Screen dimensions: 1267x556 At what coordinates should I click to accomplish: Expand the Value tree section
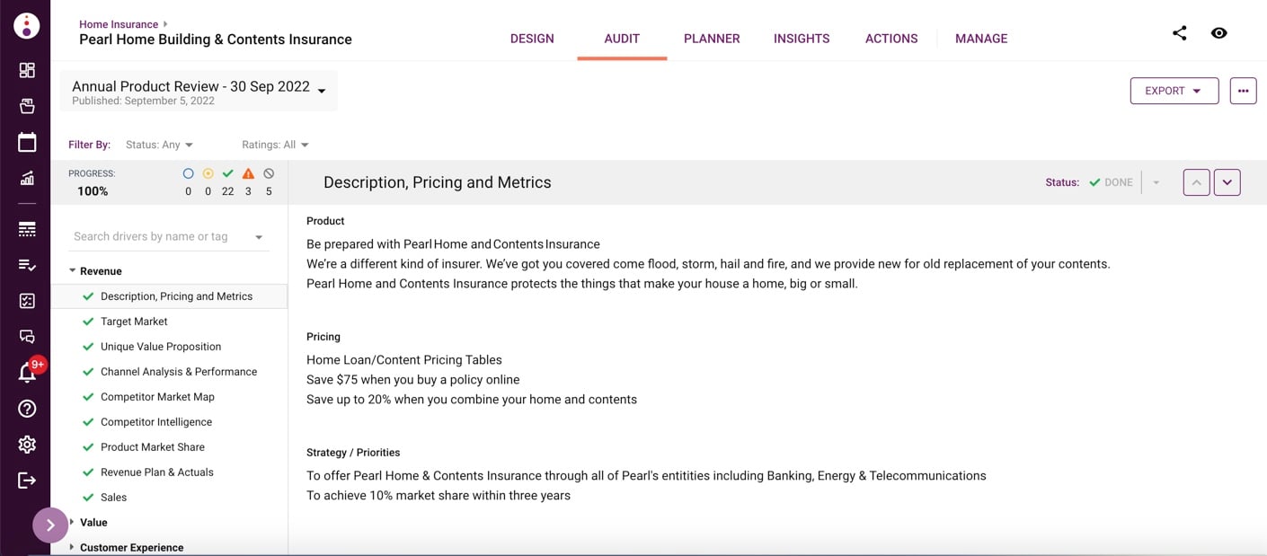tap(73, 522)
